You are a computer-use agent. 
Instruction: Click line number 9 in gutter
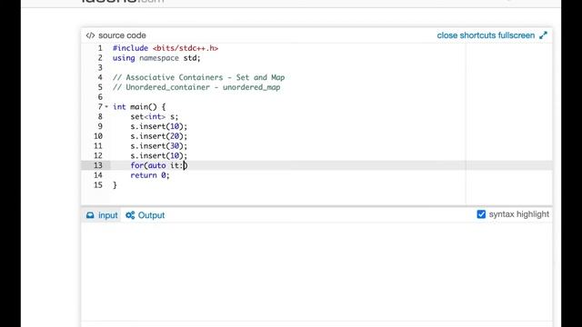click(100, 126)
